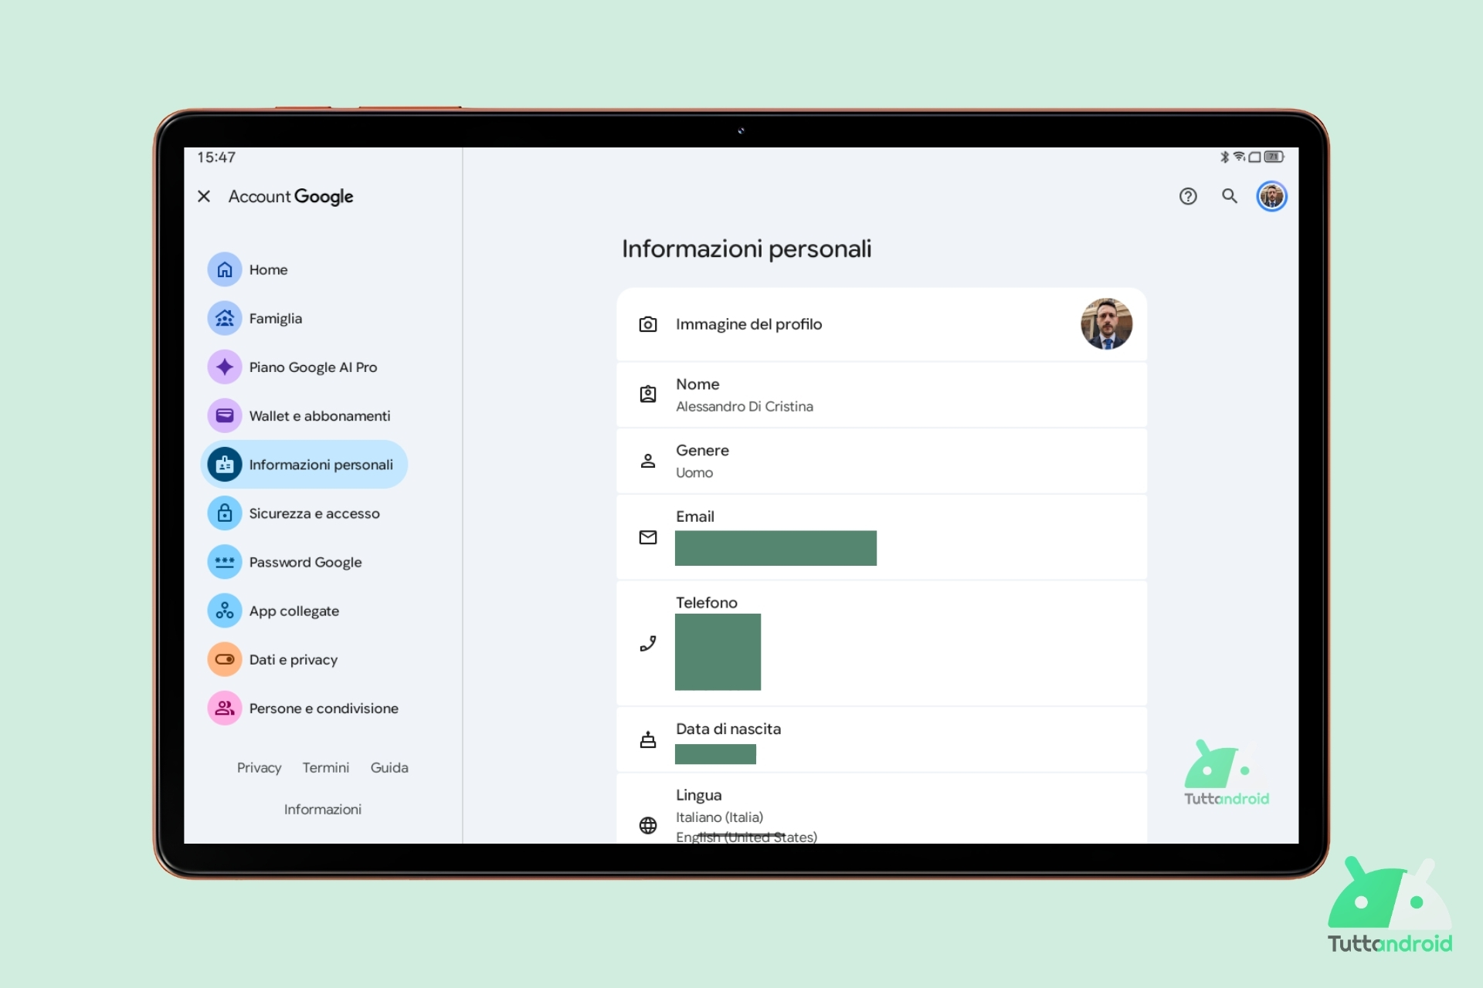Open the account avatar in top bar

pos(1271,196)
